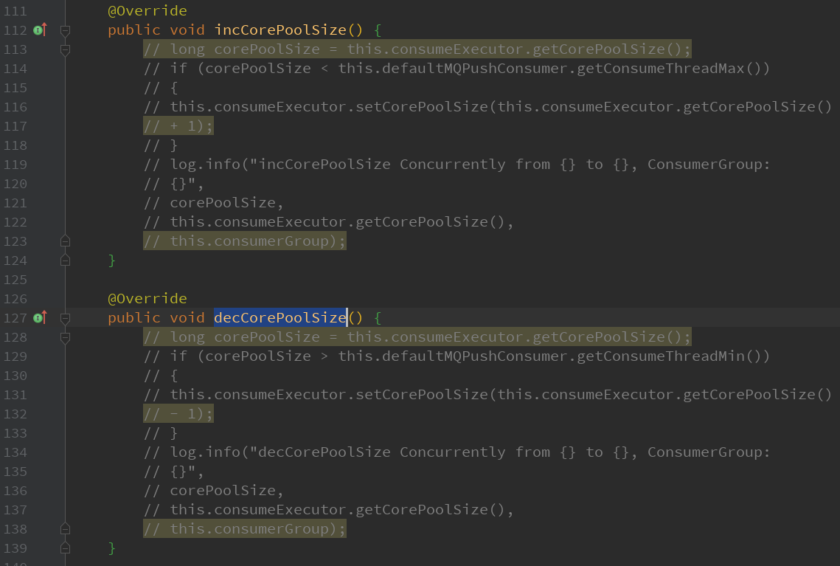Click '// this.consumerGroup);' on line 123
Viewport: 840px width, 566px height.
(x=245, y=241)
